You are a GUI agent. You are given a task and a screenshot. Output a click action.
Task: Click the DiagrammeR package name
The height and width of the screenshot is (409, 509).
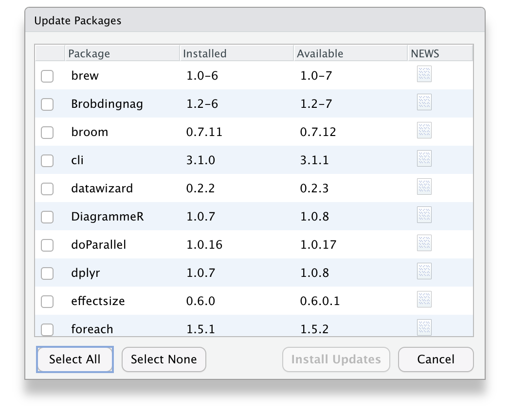(x=107, y=217)
